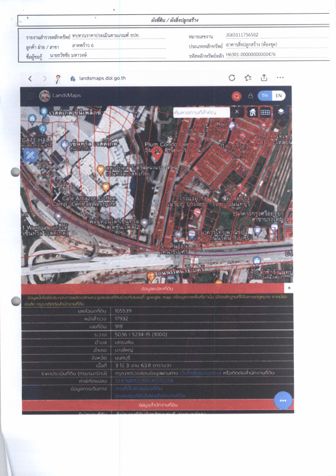Open the grid table map tool
This screenshot has height=476, width=336.
click(265, 112)
